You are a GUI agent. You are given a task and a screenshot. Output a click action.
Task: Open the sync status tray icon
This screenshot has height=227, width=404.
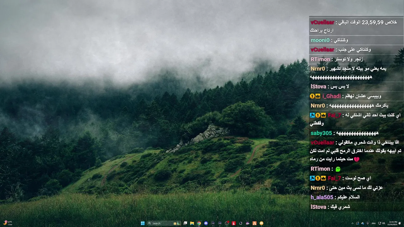358,223
